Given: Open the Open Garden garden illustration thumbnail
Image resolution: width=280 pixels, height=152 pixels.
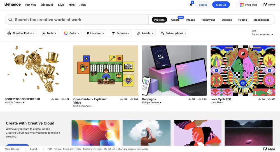Looking at the screenshot, I should [x=106, y=71].
